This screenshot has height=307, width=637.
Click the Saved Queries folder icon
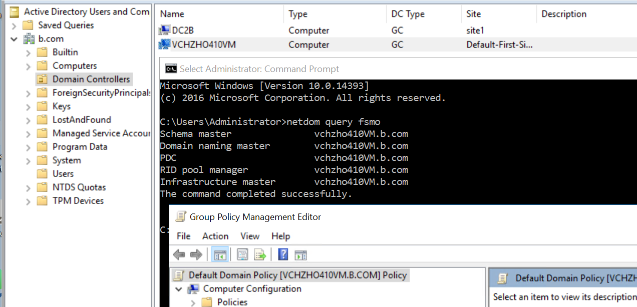click(29, 25)
